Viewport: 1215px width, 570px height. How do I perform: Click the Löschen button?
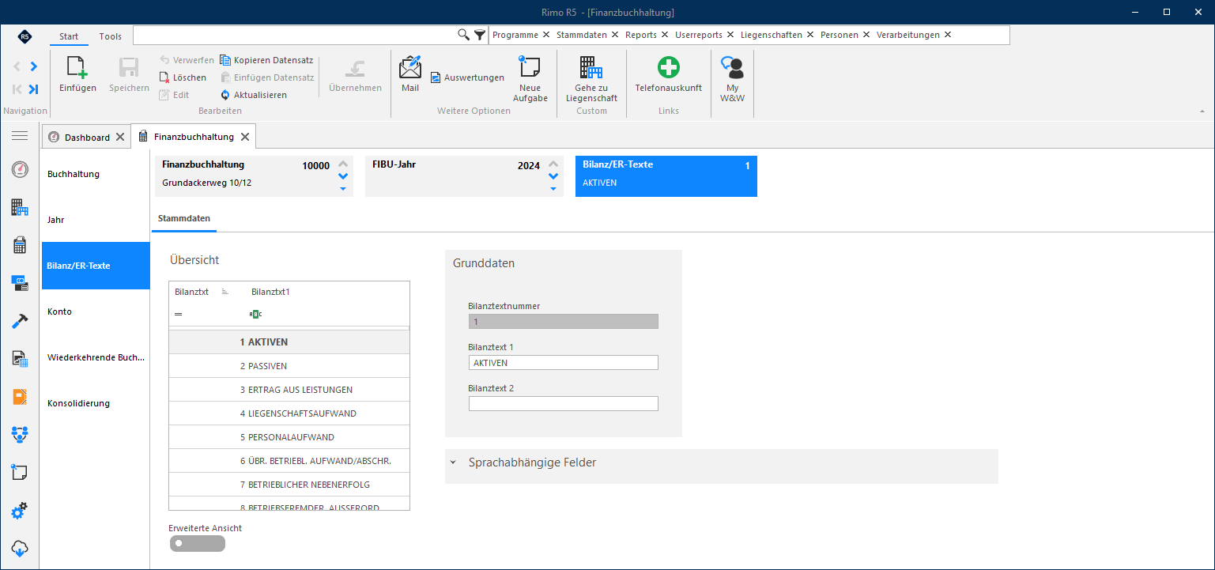[183, 77]
